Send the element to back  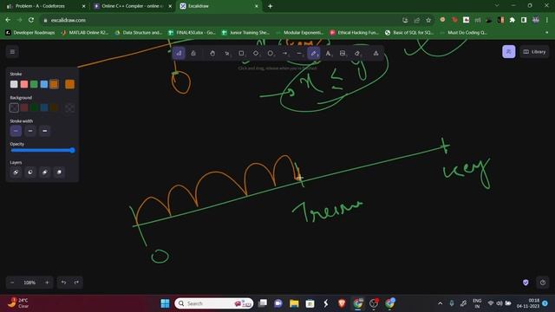pos(16,172)
